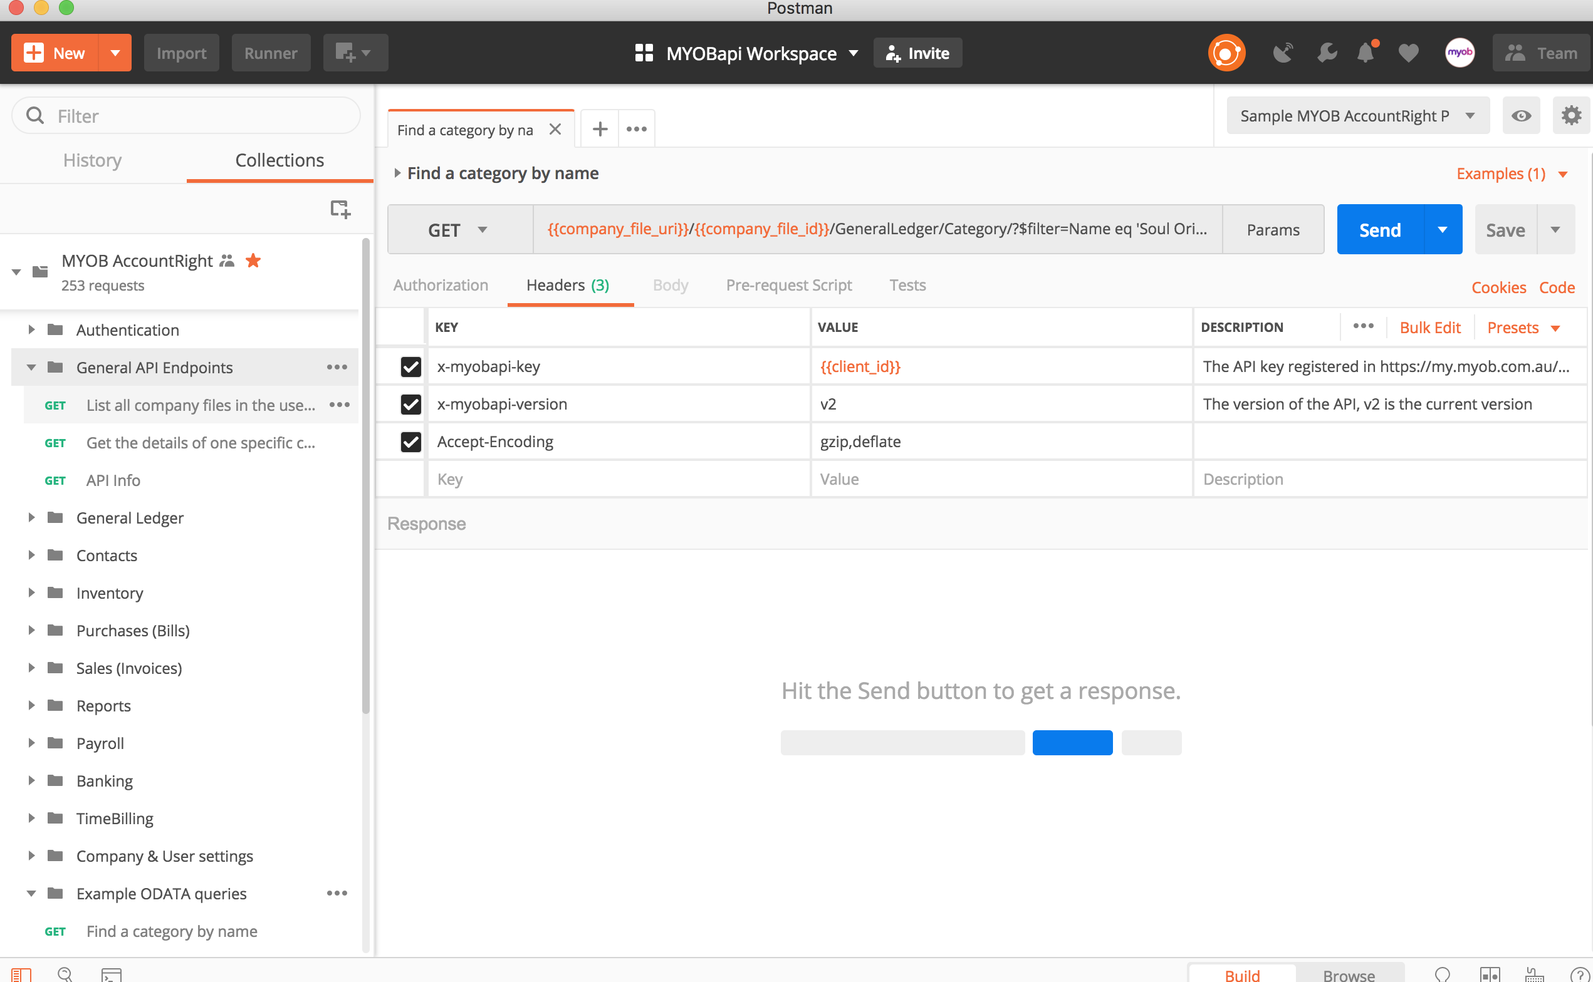Close the Find a category tab
1593x982 pixels.
pyautogui.click(x=555, y=129)
